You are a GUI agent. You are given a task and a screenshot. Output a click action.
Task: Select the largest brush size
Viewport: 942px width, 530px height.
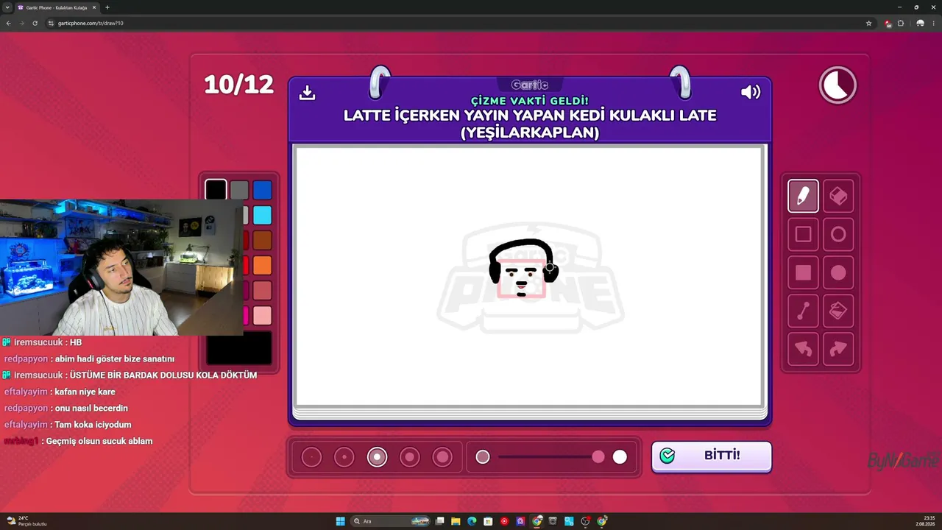(x=442, y=457)
